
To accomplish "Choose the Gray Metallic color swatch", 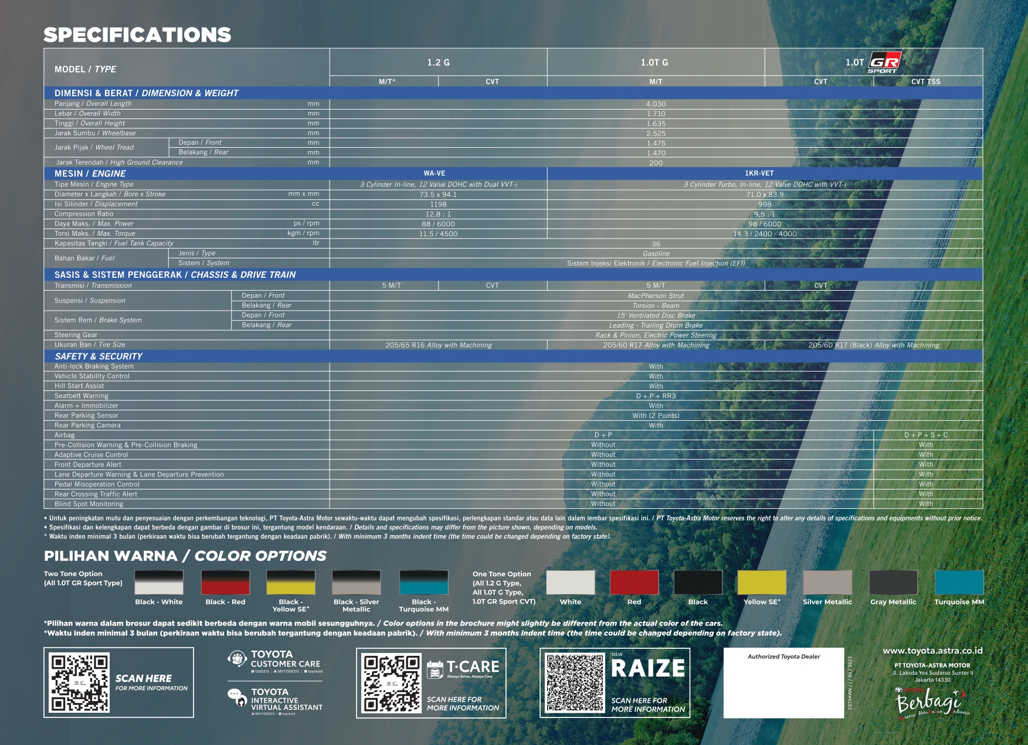I will (893, 583).
